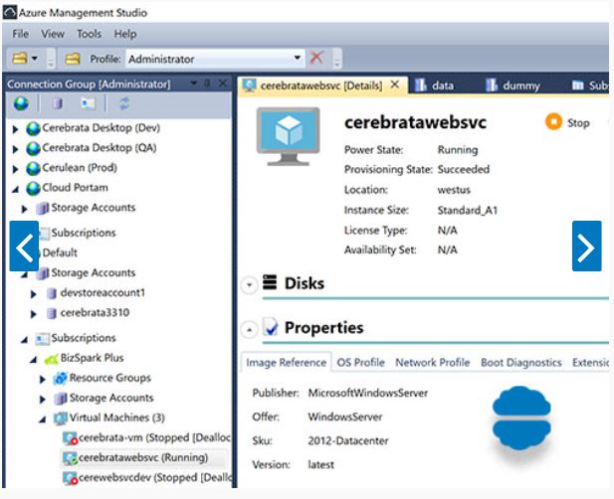Expand Storage Accounts under Cloud Portam

[x=24, y=209]
